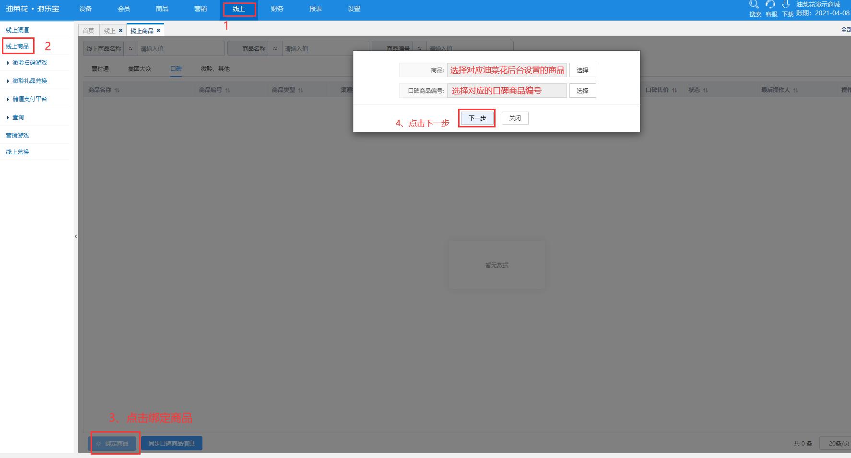Screen dimensions: 851x458
Task: Open the 财务 top menu
Action: [x=277, y=9]
